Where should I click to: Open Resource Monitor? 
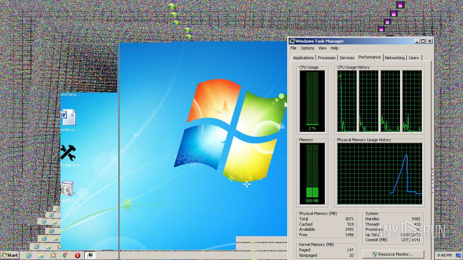pos(393,254)
